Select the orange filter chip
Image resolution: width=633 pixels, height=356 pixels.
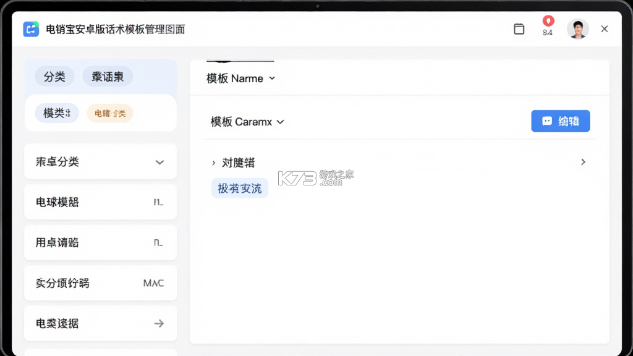pyautogui.click(x=110, y=113)
